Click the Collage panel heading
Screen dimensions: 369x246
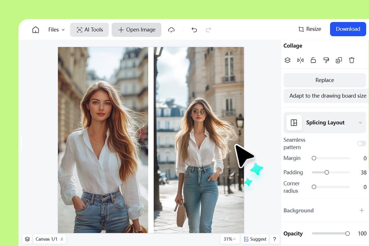coord(293,46)
